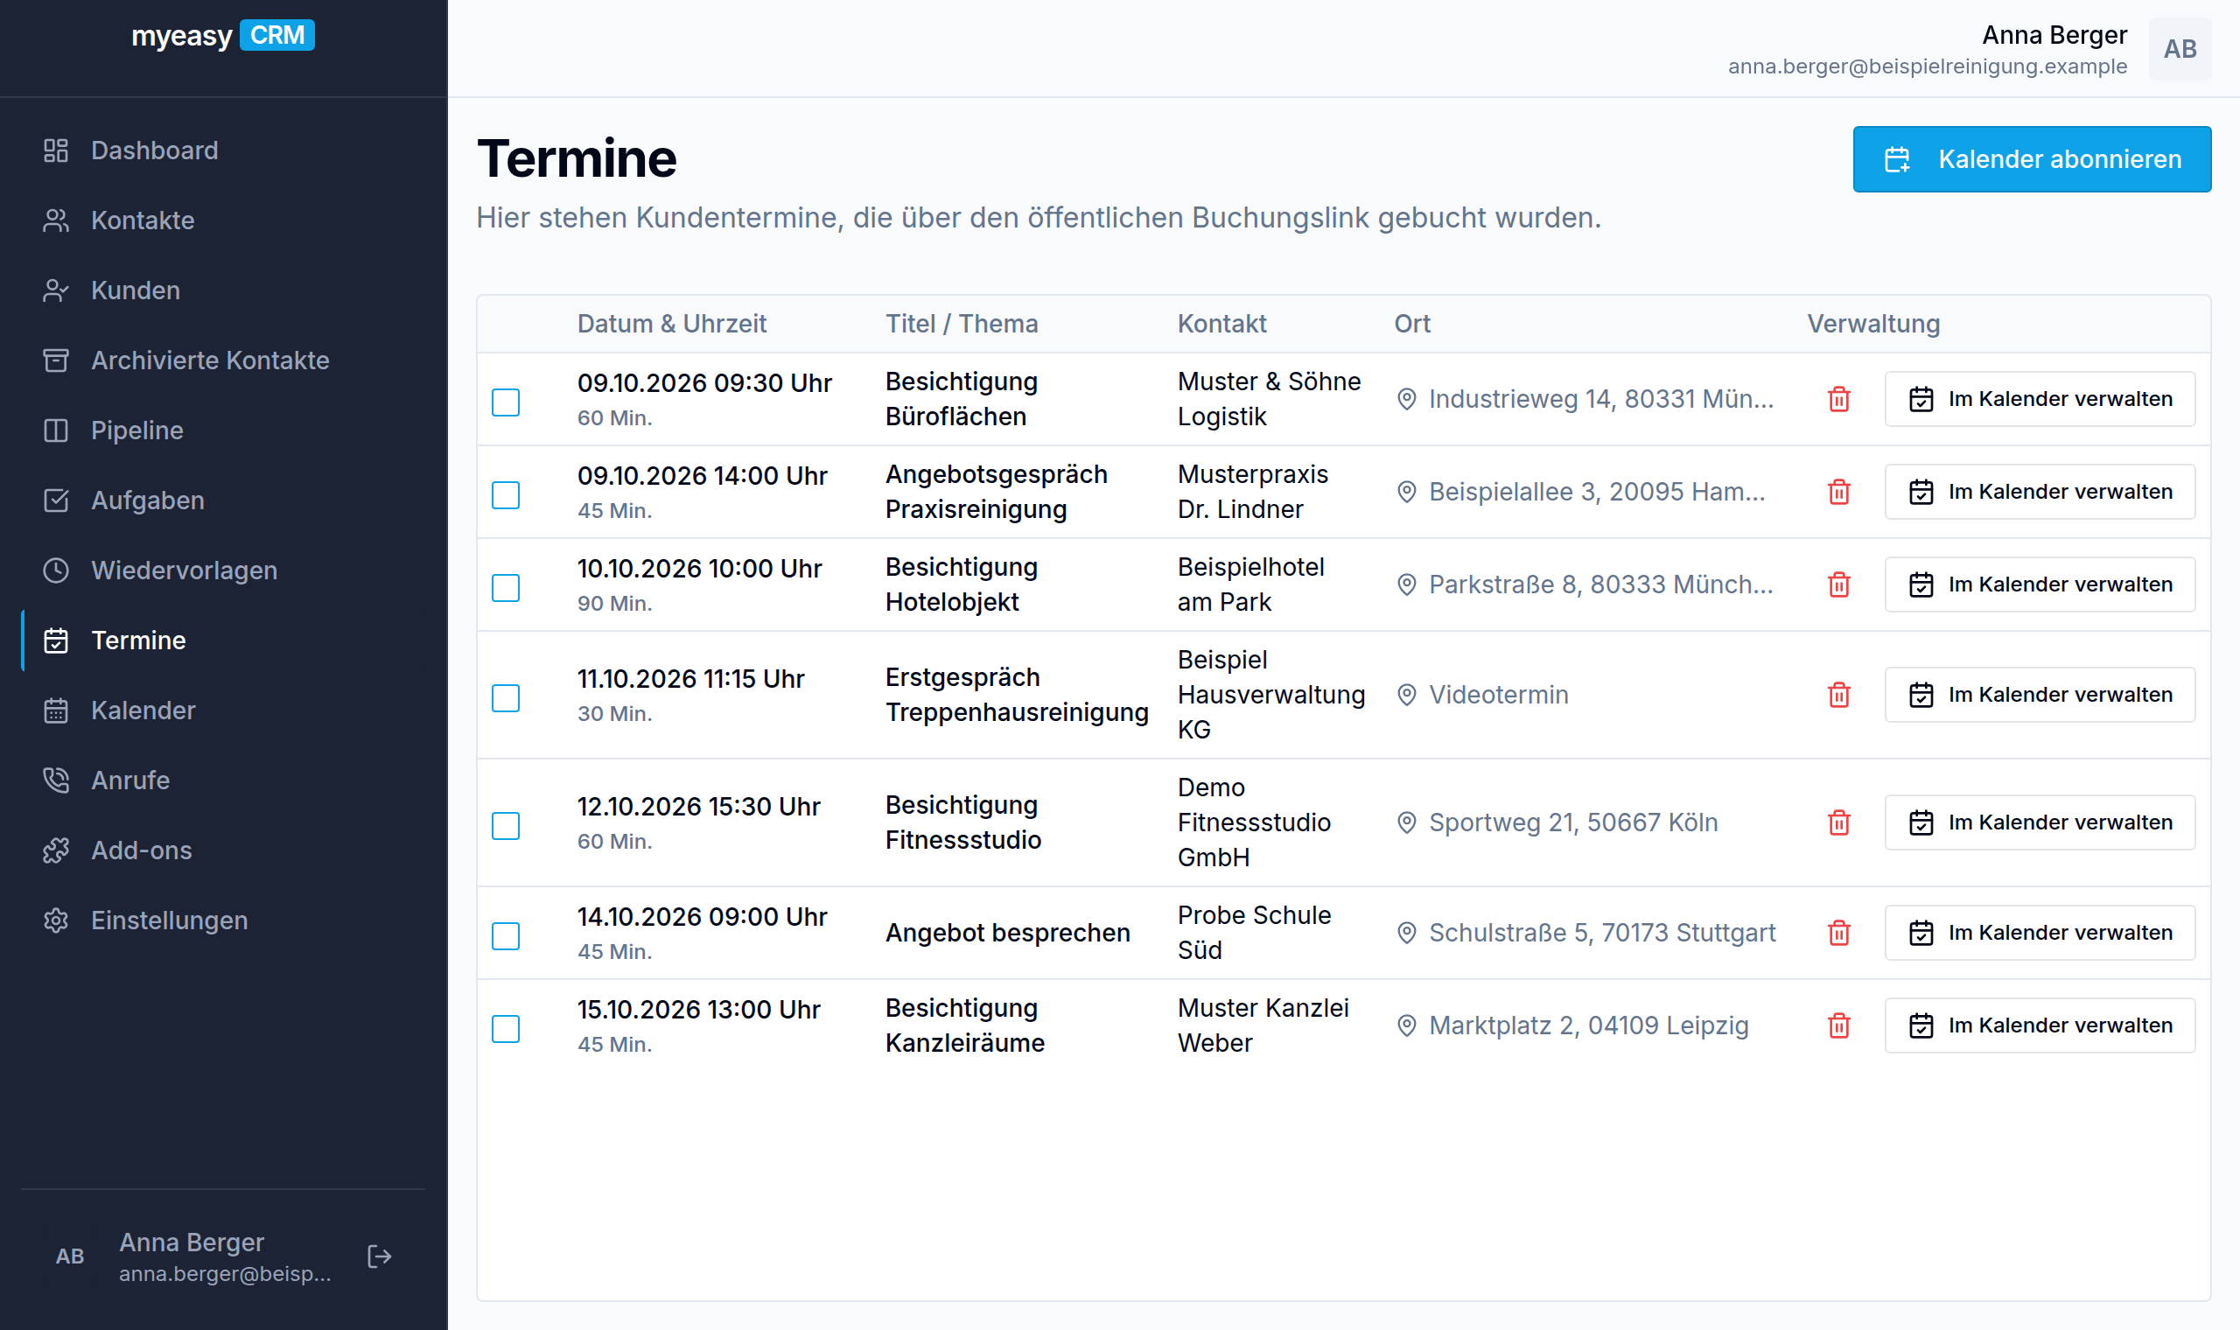This screenshot has width=2240, height=1330.
Task: Delete the Angebotsgespräch Praxisreinigung appointment trash icon
Action: click(x=1838, y=491)
